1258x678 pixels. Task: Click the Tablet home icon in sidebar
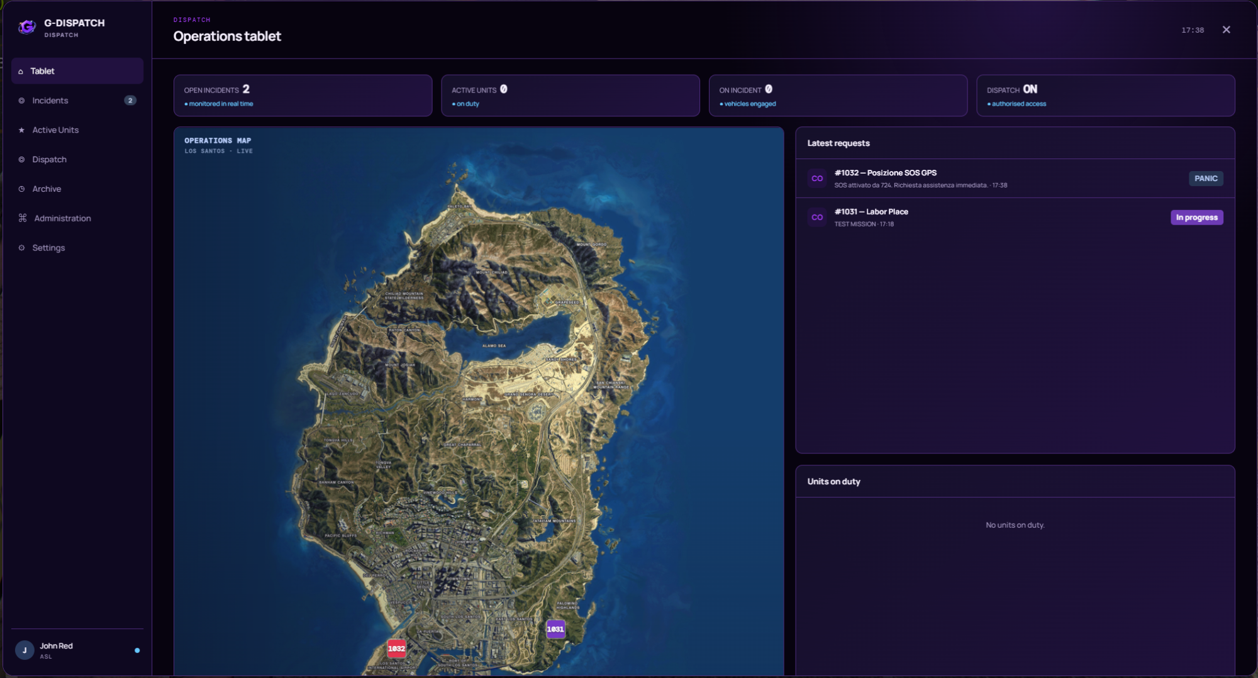pyautogui.click(x=21, y=72)
